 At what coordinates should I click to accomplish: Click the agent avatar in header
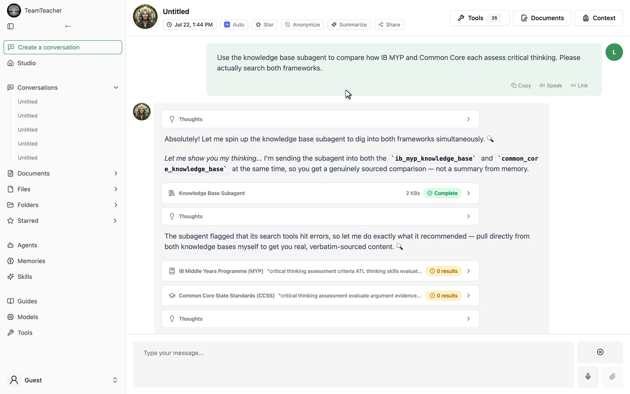coord(145,17)
